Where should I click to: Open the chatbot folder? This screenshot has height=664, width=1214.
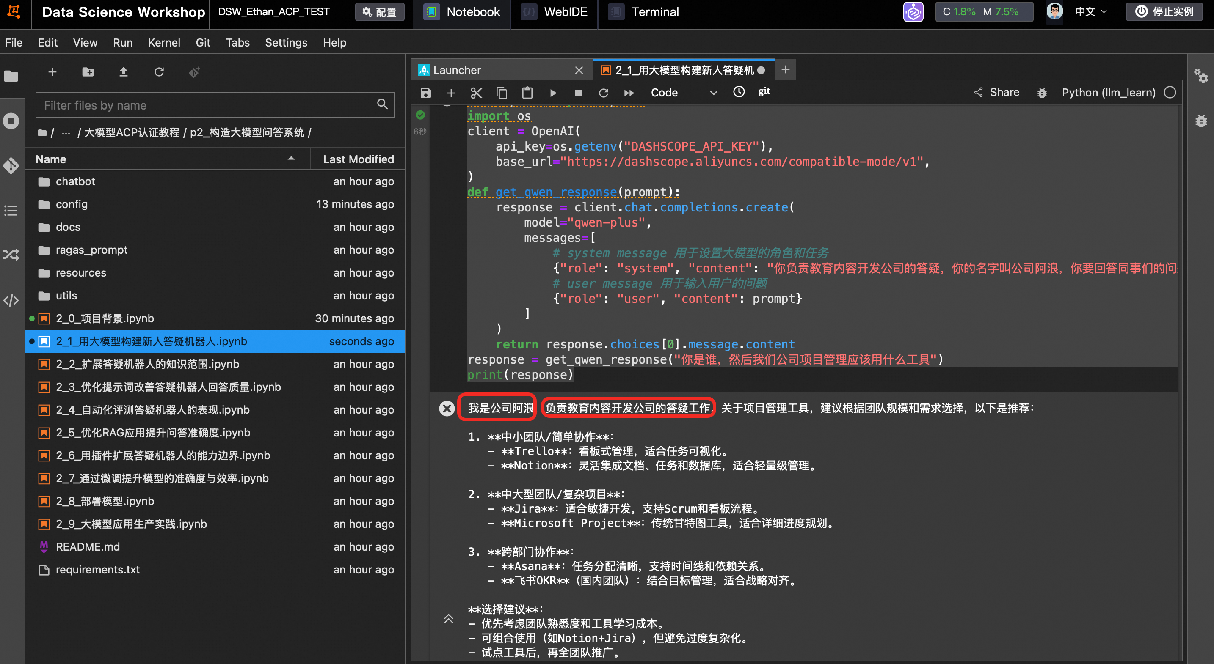tap(215, 181)
